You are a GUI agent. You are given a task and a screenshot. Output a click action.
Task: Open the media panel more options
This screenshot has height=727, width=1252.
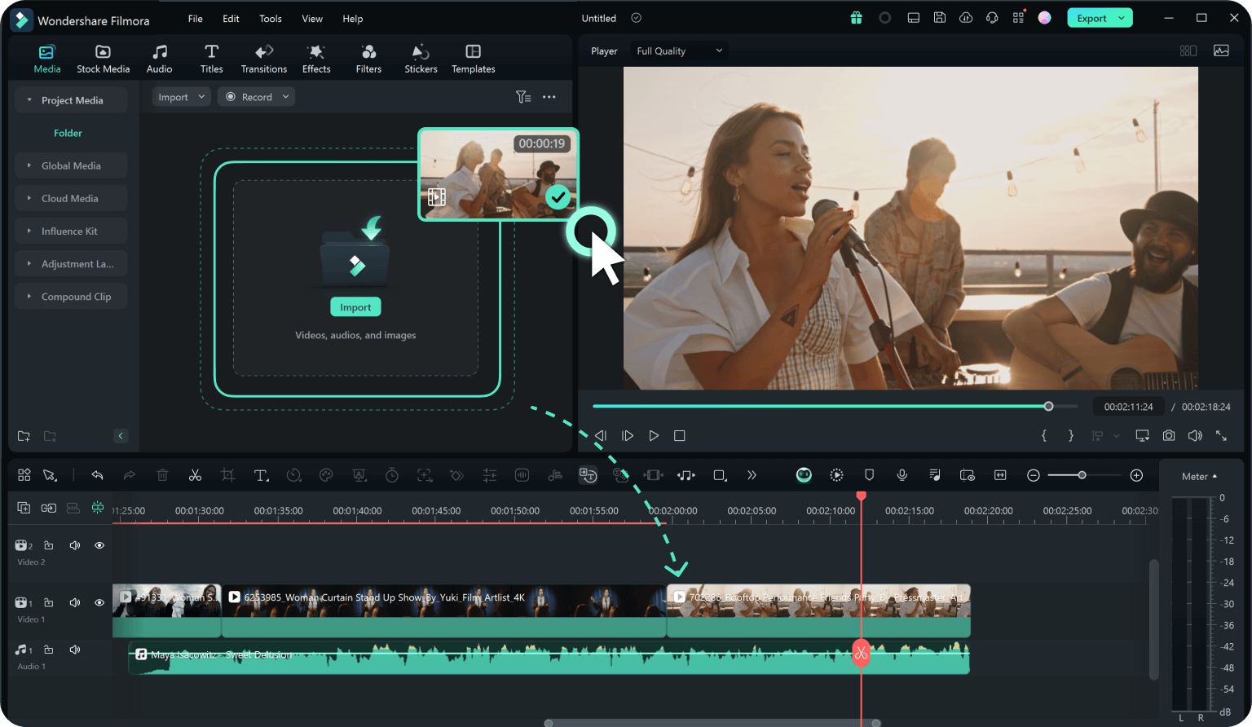pyautogui.click(x=549, y=97)
